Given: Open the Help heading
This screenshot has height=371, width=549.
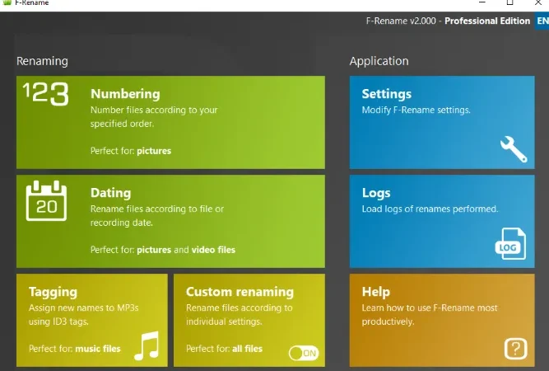Looking at the screenshot, I should tap(375, 292).
